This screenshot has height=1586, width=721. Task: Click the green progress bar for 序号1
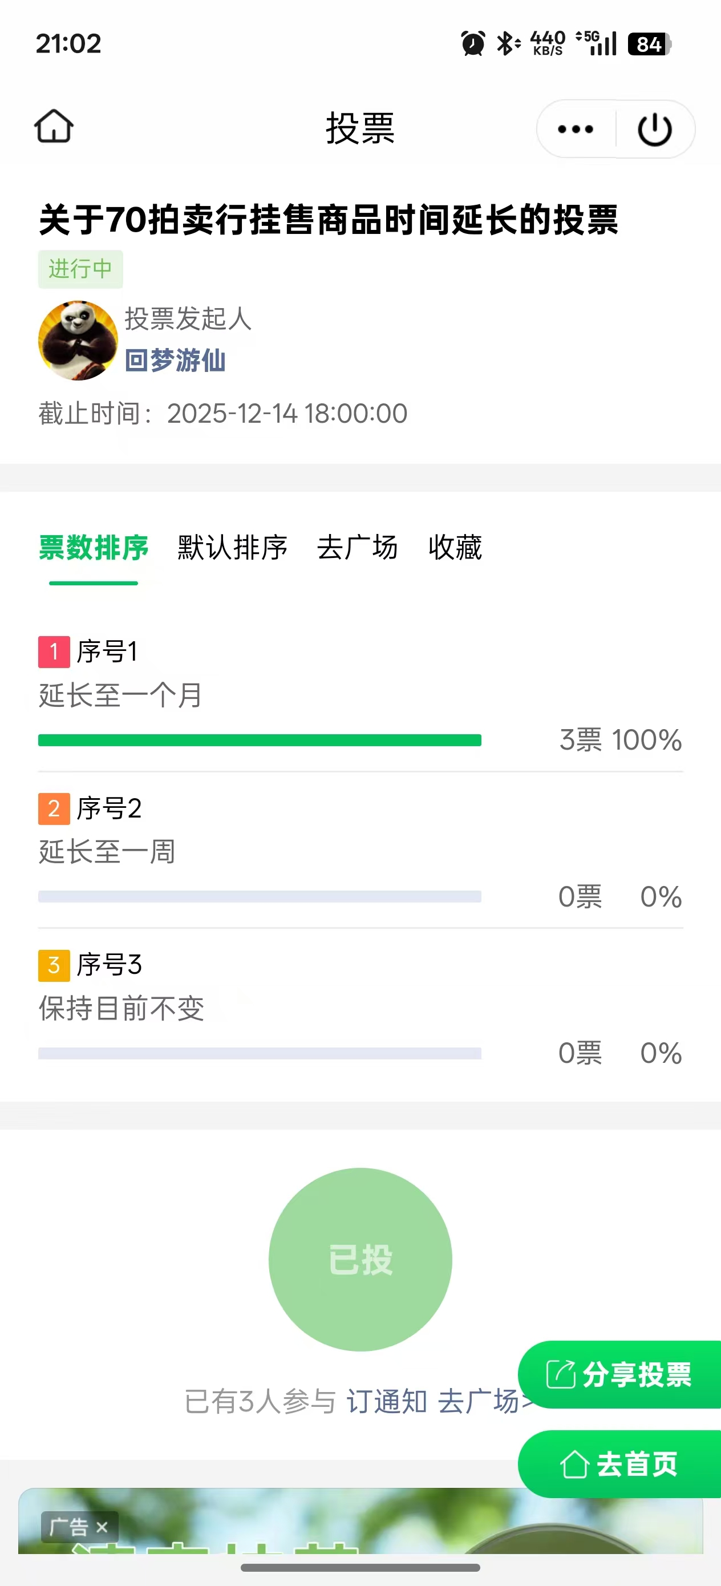259,740
